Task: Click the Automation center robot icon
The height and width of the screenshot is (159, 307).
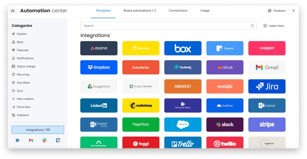Action: [x=13, y=11]
